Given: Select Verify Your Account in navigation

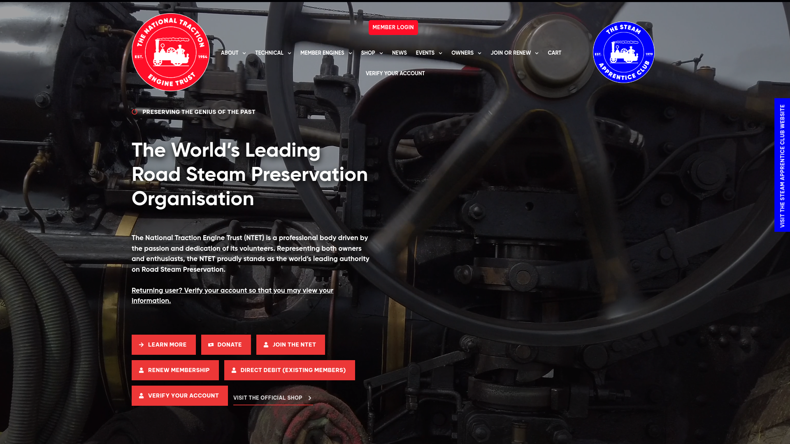Looking at the screenshot, I should (395, 74).
